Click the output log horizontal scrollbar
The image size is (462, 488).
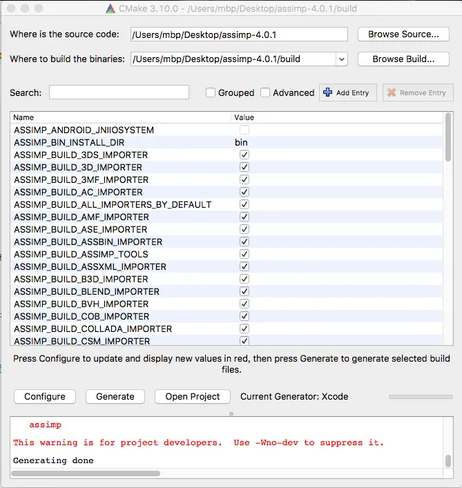pyautogui.click(x=86, y=474)
